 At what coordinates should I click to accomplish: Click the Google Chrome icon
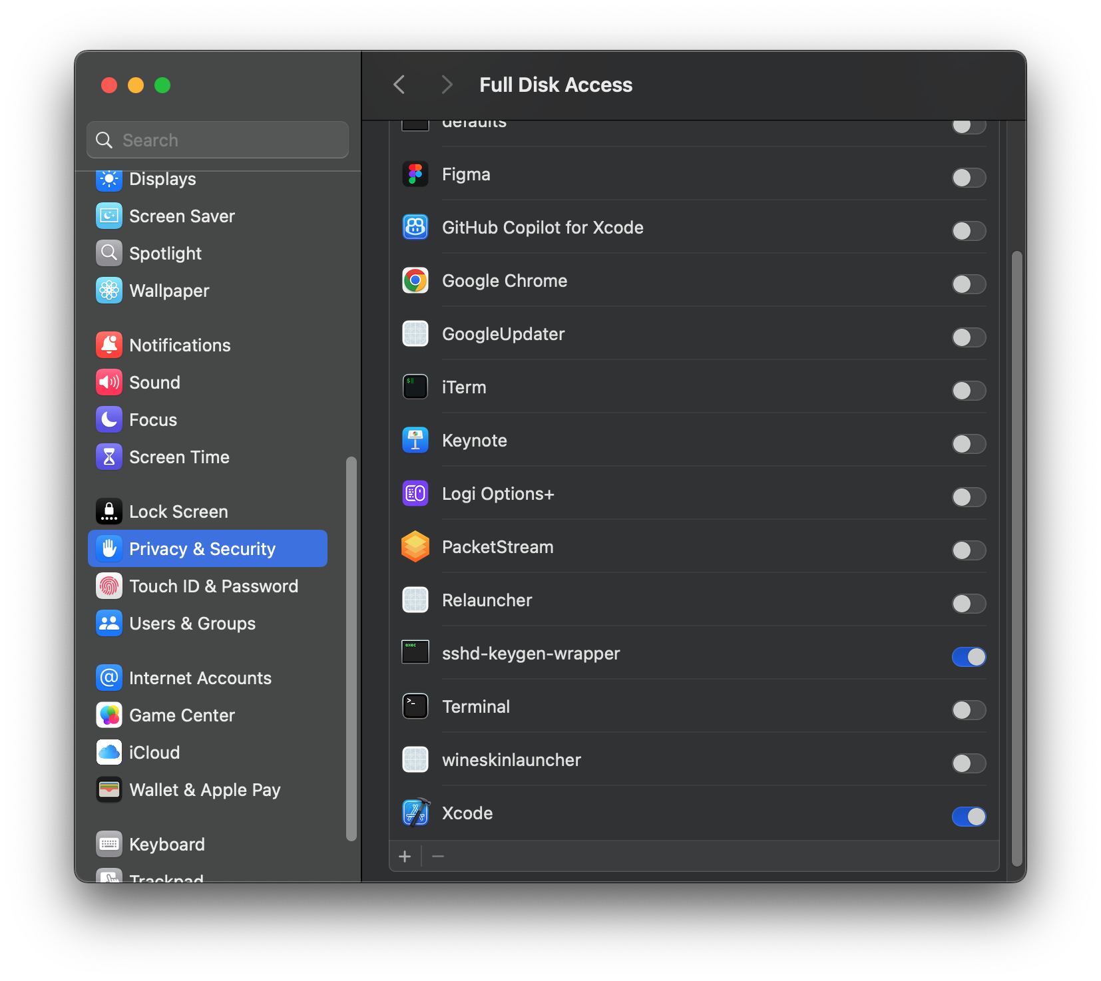pos(415,281)
